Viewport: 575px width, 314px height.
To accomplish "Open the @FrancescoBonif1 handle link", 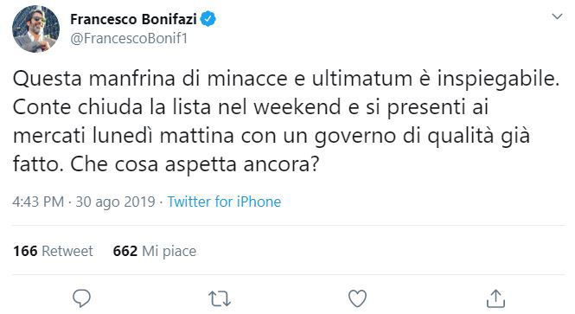I will pos(129,39).
